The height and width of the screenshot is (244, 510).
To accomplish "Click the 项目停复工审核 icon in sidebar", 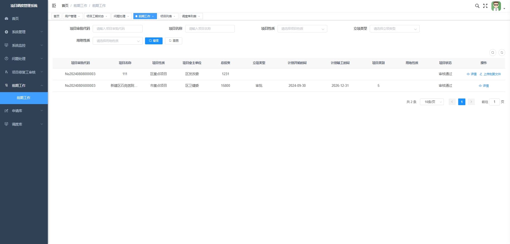I will (6, 72).
